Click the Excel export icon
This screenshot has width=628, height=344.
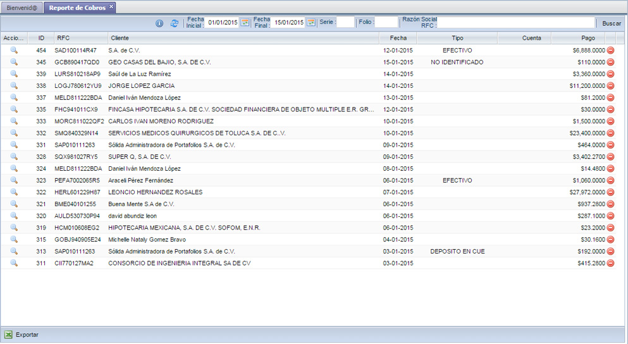point(9,335)
